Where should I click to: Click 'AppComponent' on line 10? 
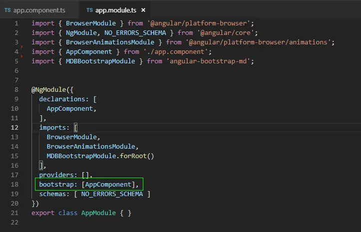(70, 109)
